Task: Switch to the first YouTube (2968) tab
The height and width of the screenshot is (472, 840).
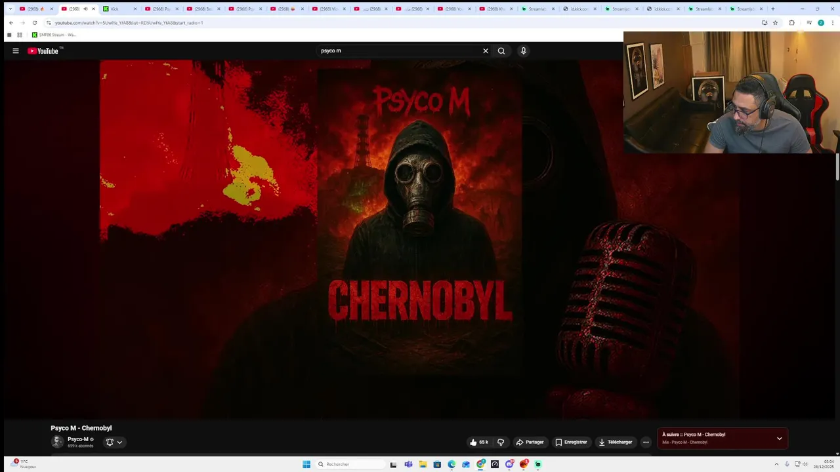Action: tap(36, 9)
